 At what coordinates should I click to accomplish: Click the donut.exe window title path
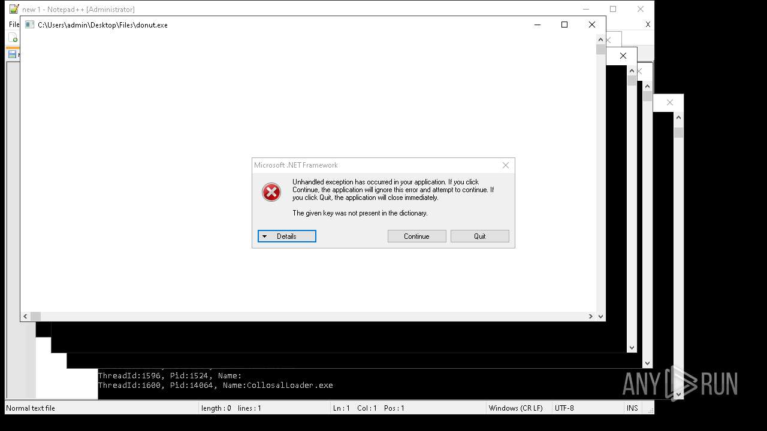(x=102, y=25)
